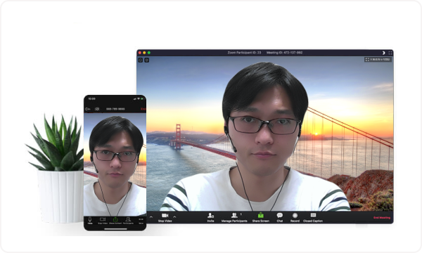Open Manage Participants panel

[x=234, y=218]
